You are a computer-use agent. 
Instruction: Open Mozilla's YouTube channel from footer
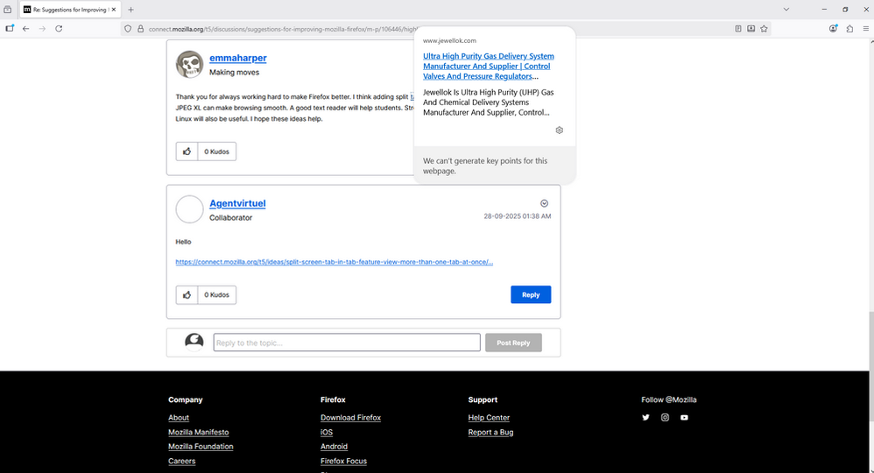pyautogui.click(x=684, y=418)
